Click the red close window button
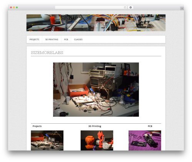Viewport: 192px width, 162px height. click(11, 8)
